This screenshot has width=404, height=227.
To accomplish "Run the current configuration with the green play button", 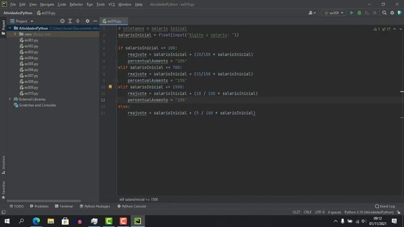I will coord(352,13).
